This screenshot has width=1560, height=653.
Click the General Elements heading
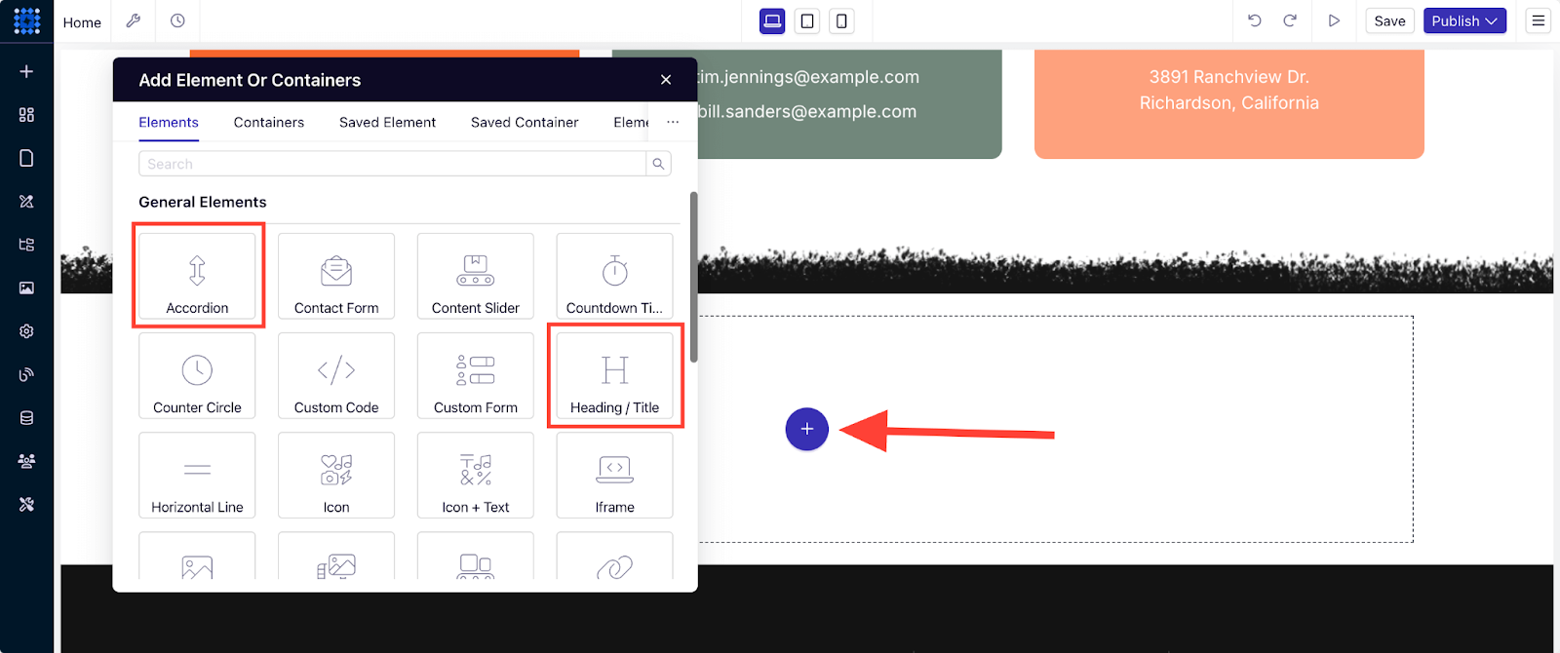pos(203,202)
